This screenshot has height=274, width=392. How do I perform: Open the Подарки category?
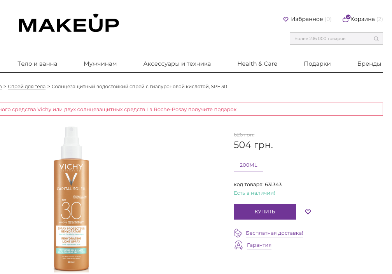(317, 64)
